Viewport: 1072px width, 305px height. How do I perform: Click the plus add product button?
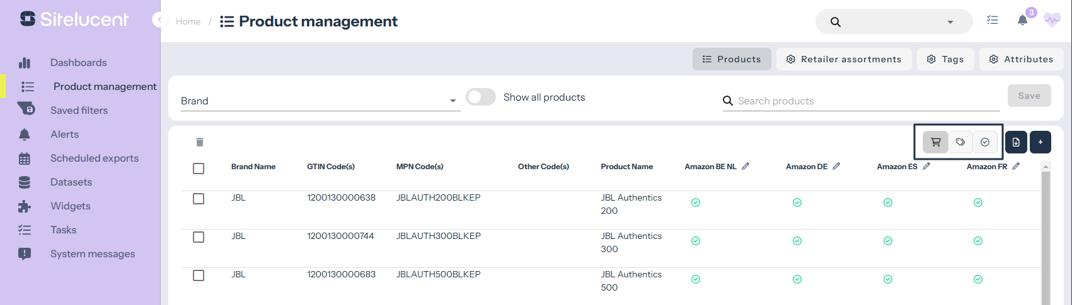coord(1040,142)
